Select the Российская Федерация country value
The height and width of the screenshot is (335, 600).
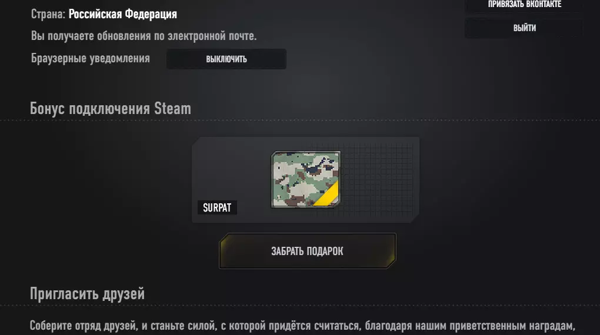point(123,14)
